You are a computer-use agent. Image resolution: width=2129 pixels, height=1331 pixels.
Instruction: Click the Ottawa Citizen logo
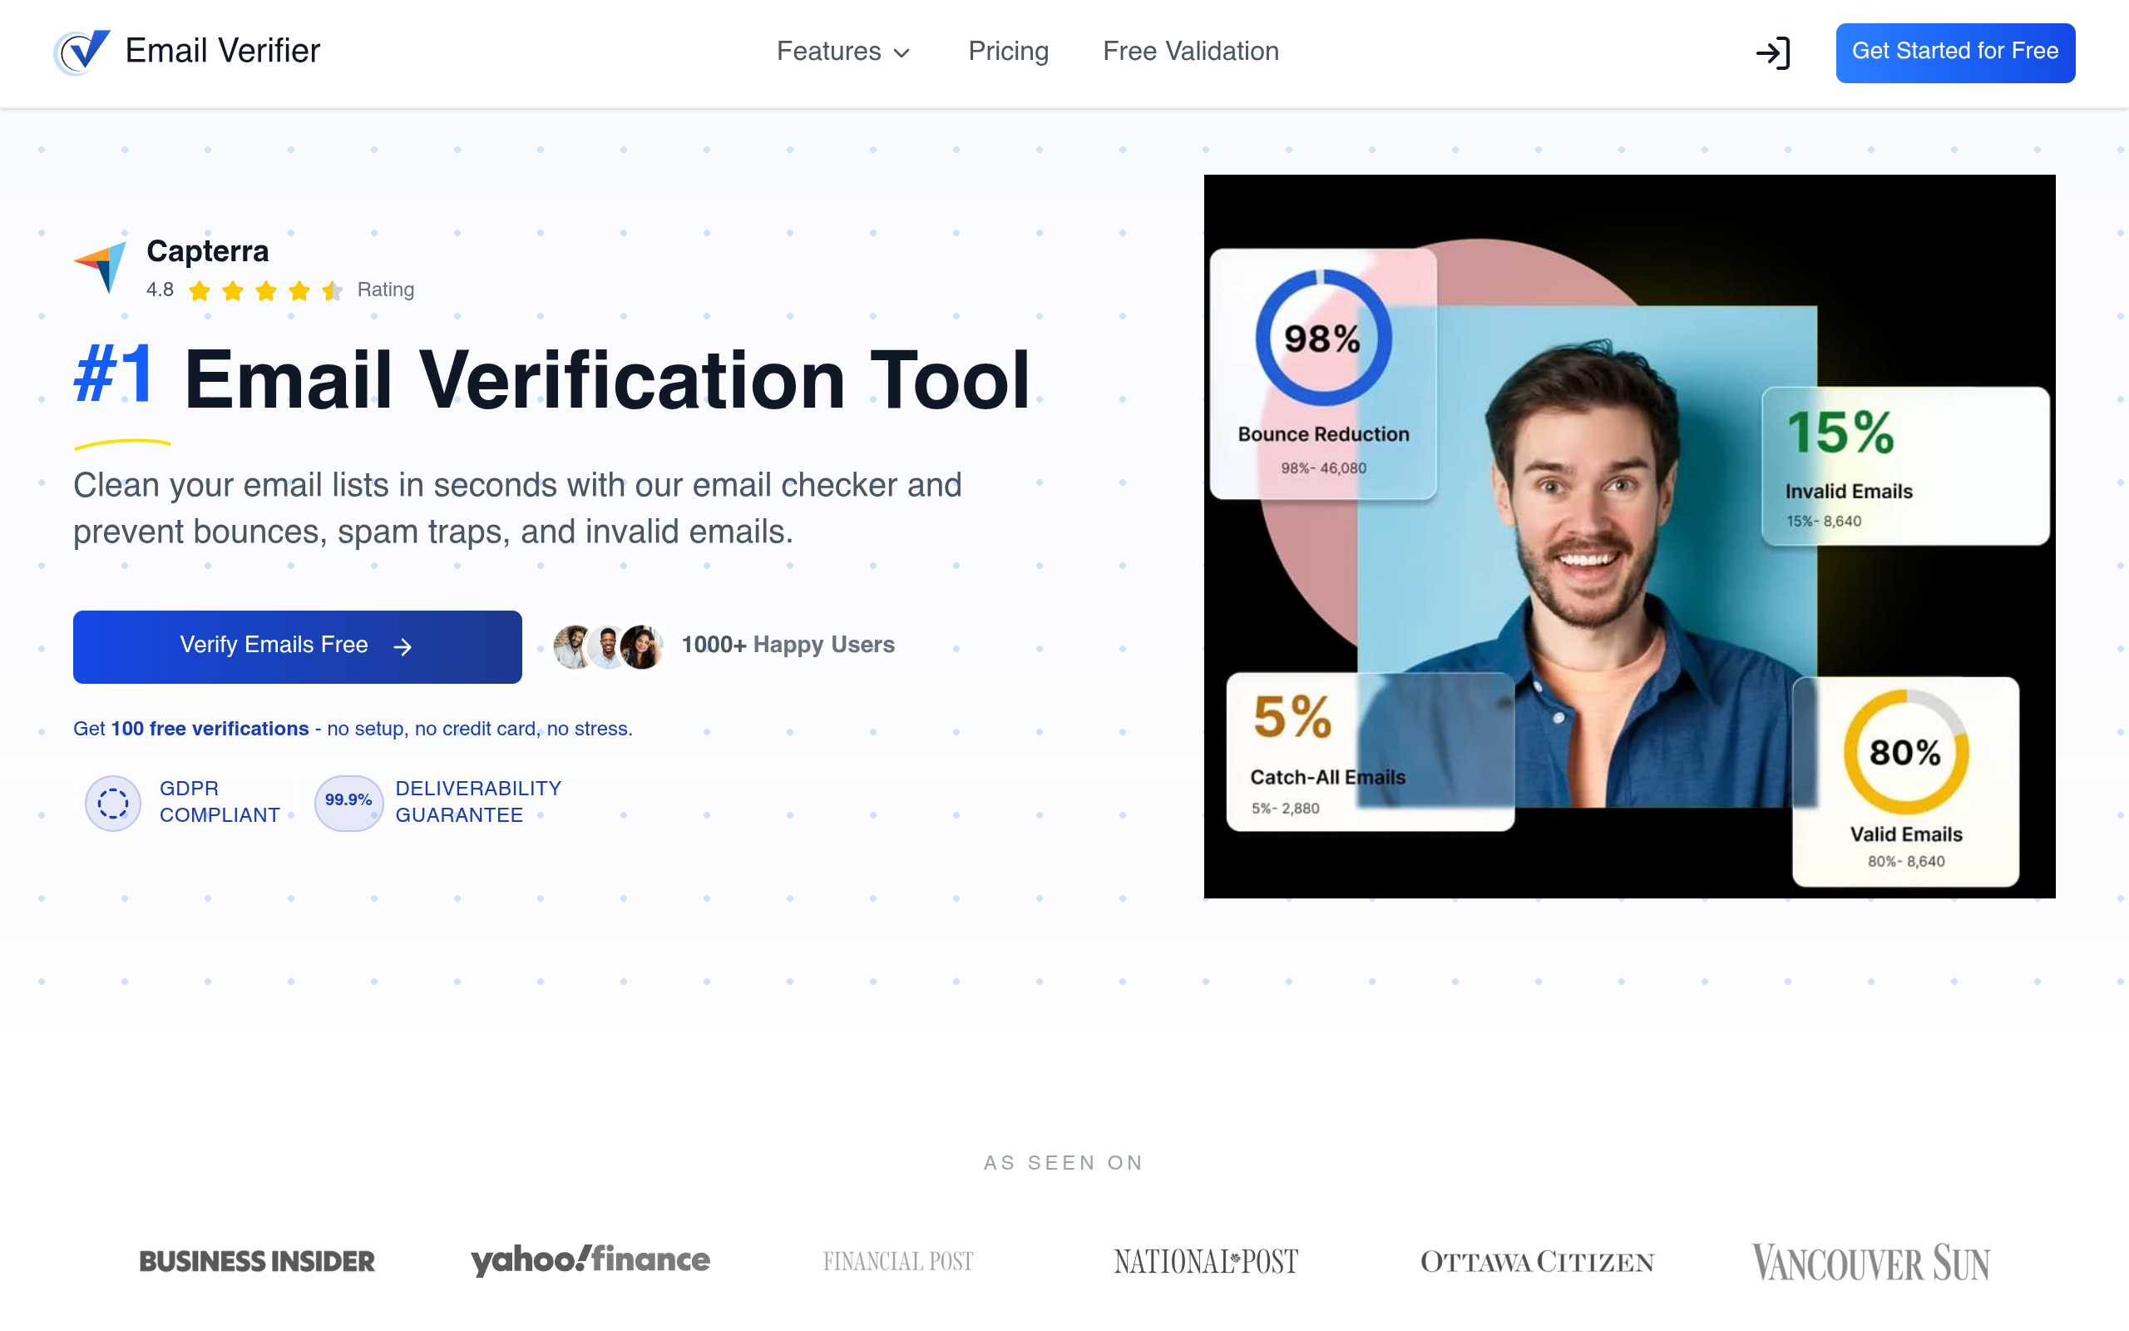tap(1537, 1261)
